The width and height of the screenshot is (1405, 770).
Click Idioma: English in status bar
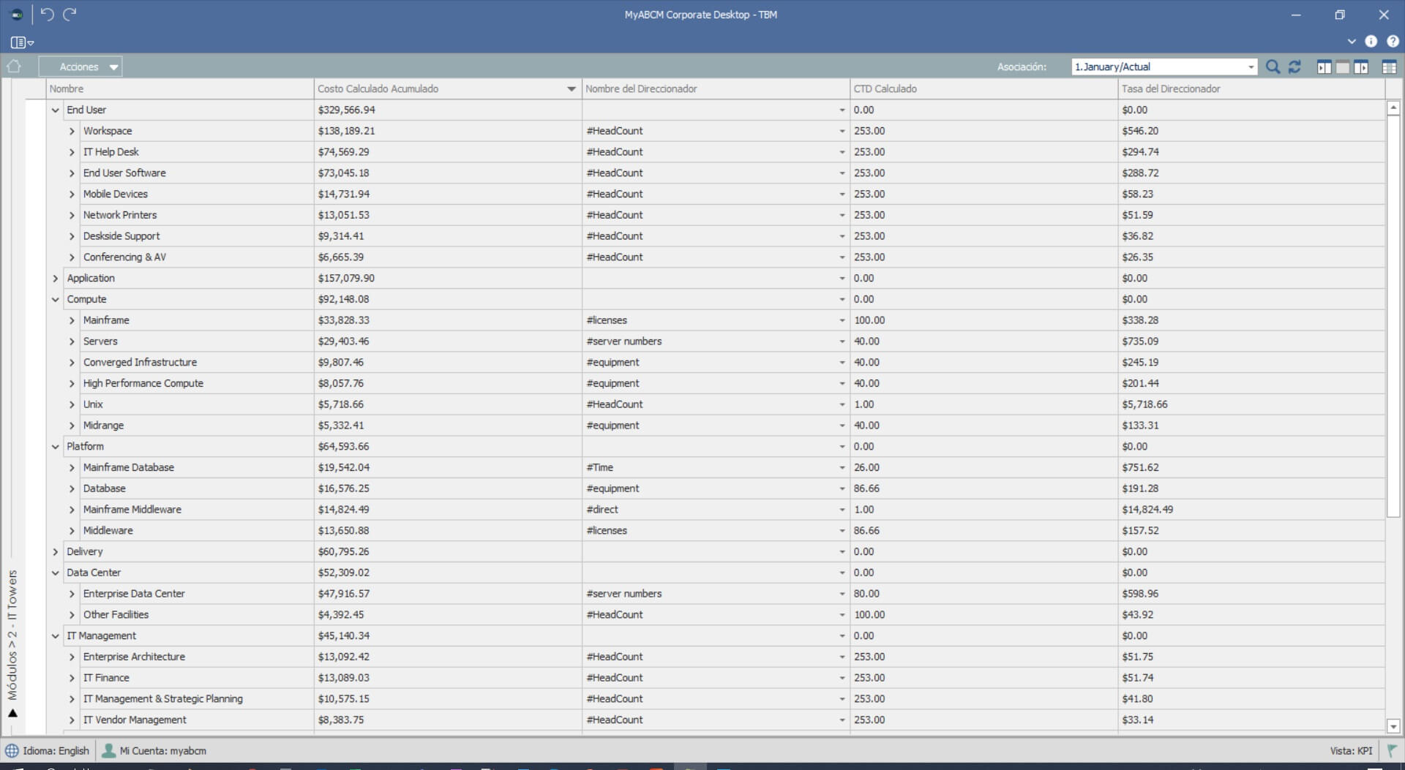coord(48,751)
